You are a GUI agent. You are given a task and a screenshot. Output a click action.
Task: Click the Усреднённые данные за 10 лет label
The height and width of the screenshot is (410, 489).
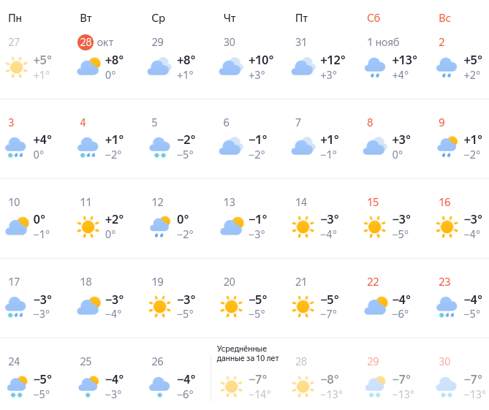247,354
